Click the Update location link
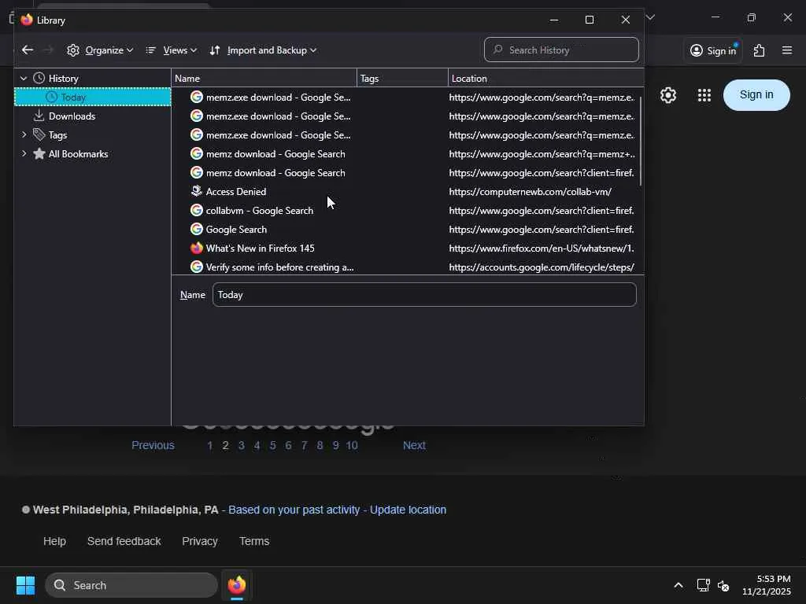The height and width of the screenshot is (604, 806). 409,510
